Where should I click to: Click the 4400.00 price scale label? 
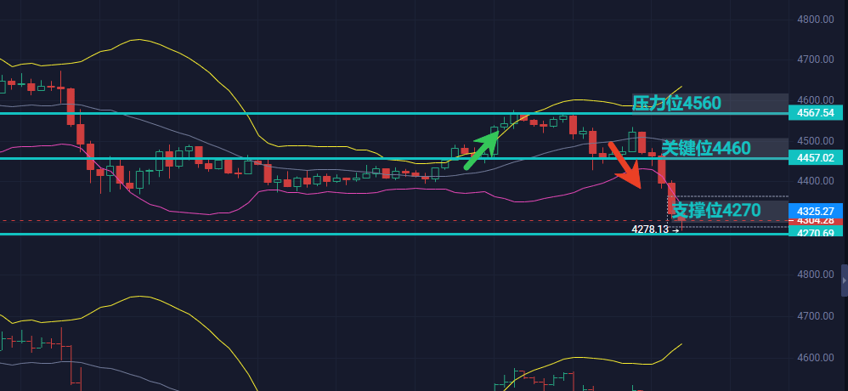pos(816,181)
